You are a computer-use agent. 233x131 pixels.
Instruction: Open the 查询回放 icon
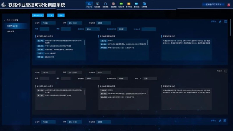(x=136, y=5)
